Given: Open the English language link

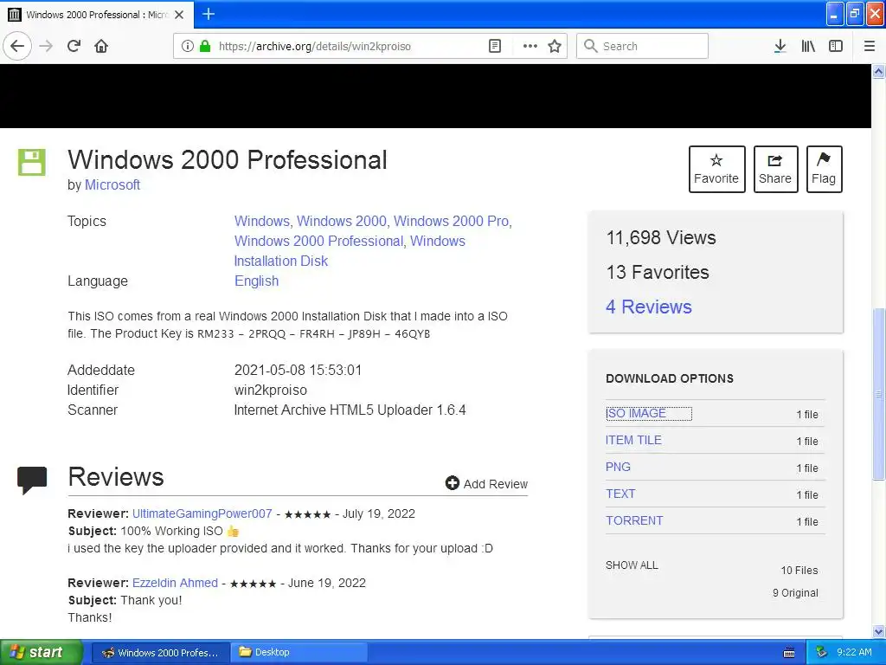Looking at the screenshot, I should [256, 281].
